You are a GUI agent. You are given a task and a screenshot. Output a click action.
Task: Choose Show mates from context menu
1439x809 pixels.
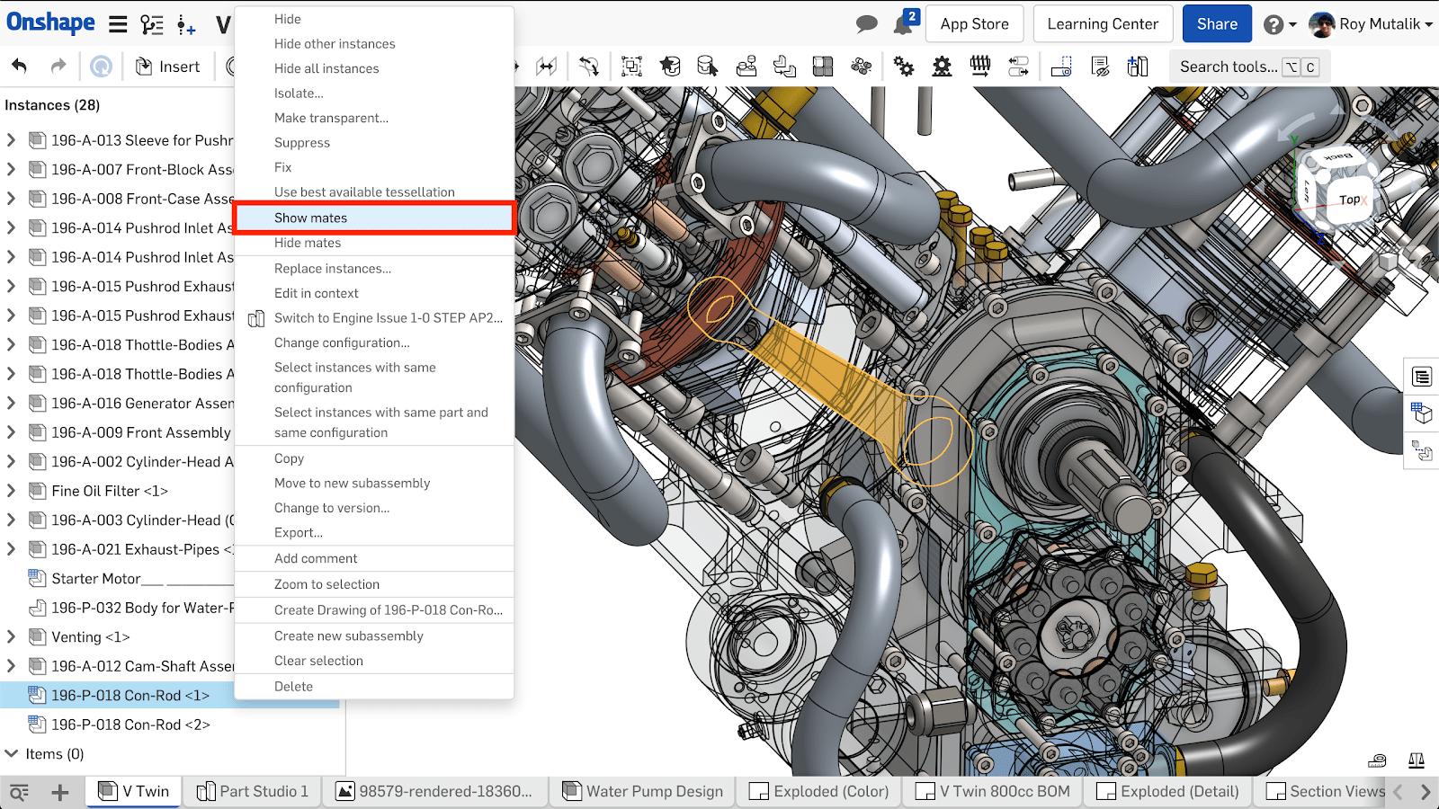(x=310, y=218)
